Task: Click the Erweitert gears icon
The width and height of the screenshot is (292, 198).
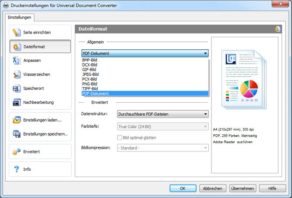Action: coord(17,152)
